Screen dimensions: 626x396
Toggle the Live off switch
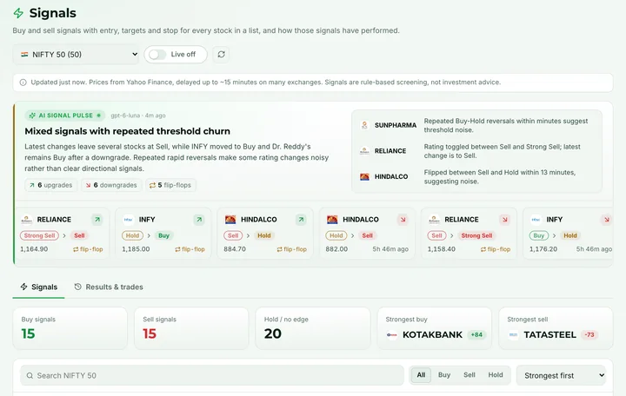pyautogui.click(x=157, y=55)
